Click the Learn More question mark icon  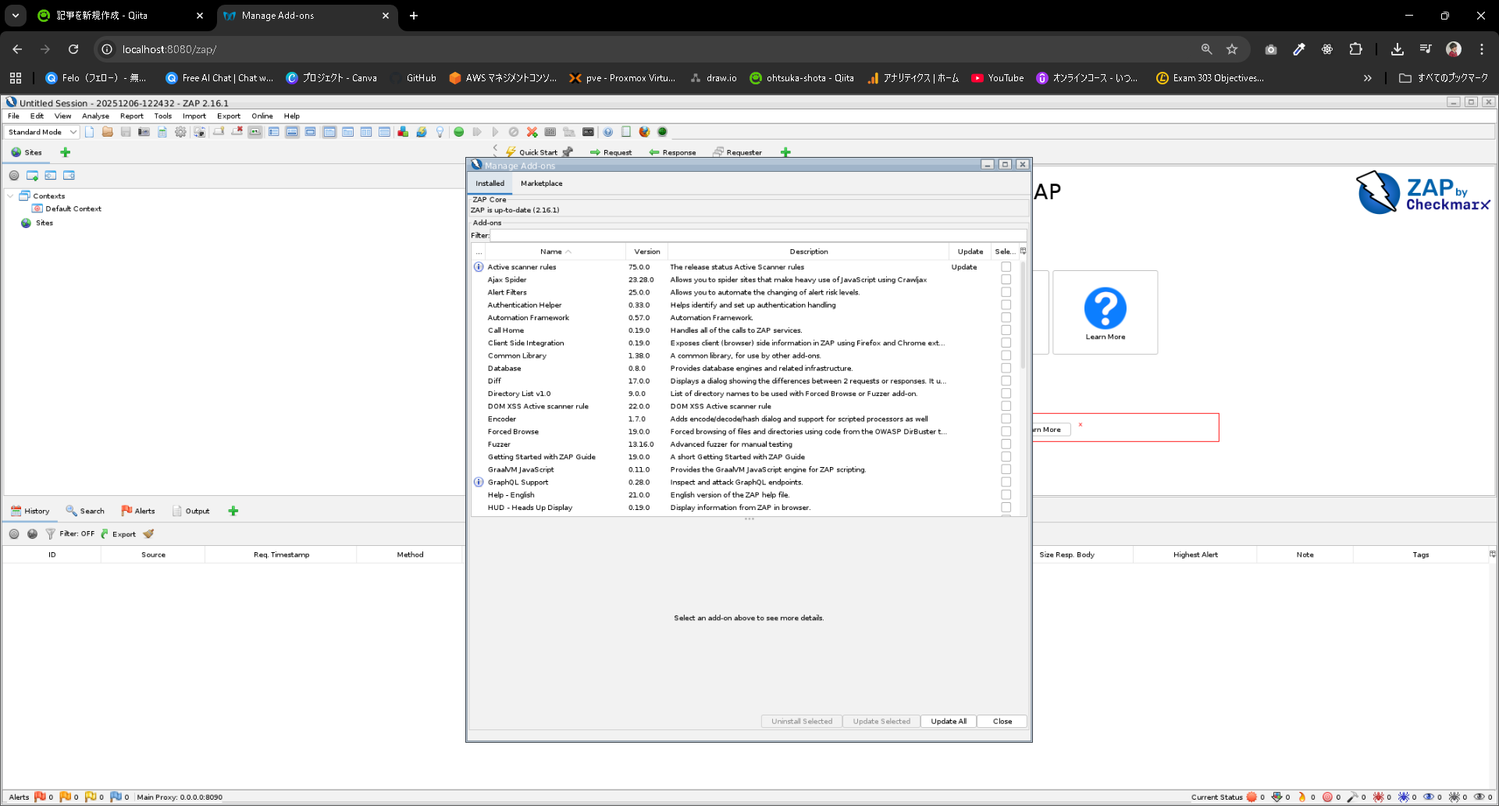[1106, 308]
